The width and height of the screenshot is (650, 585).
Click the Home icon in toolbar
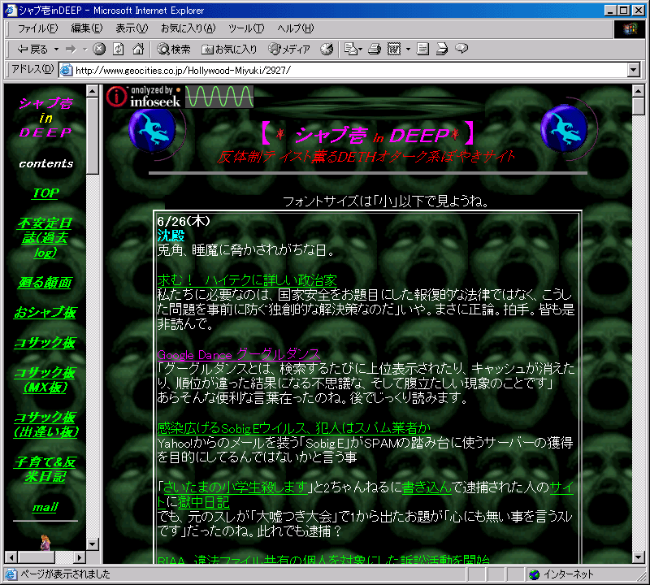[137, 50]
